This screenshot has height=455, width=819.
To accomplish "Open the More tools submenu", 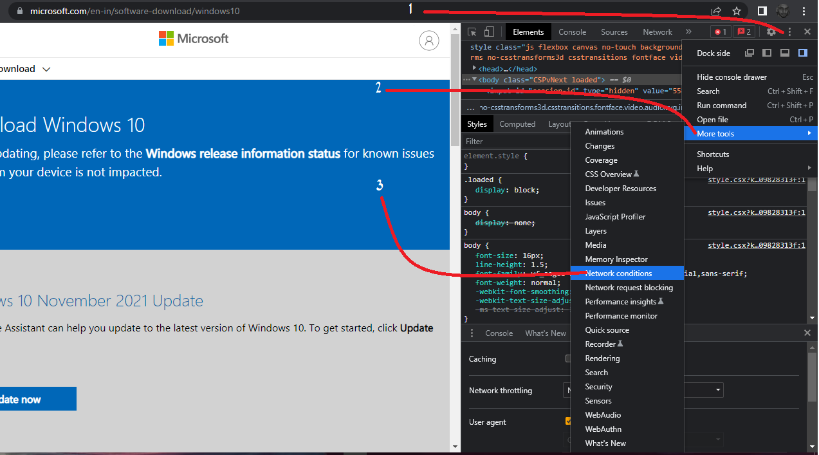I will coord(750,134).
